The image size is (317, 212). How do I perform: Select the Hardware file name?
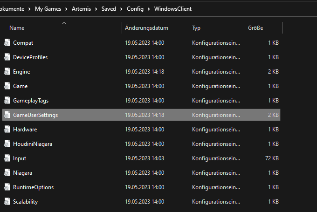tap(25, 130)
